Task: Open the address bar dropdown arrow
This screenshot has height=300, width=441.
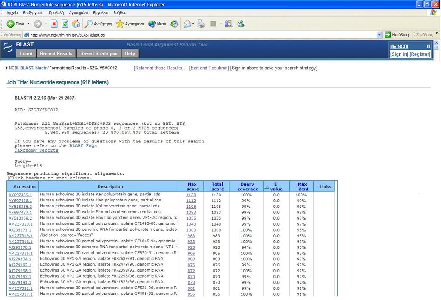Action: pos(379,34)
